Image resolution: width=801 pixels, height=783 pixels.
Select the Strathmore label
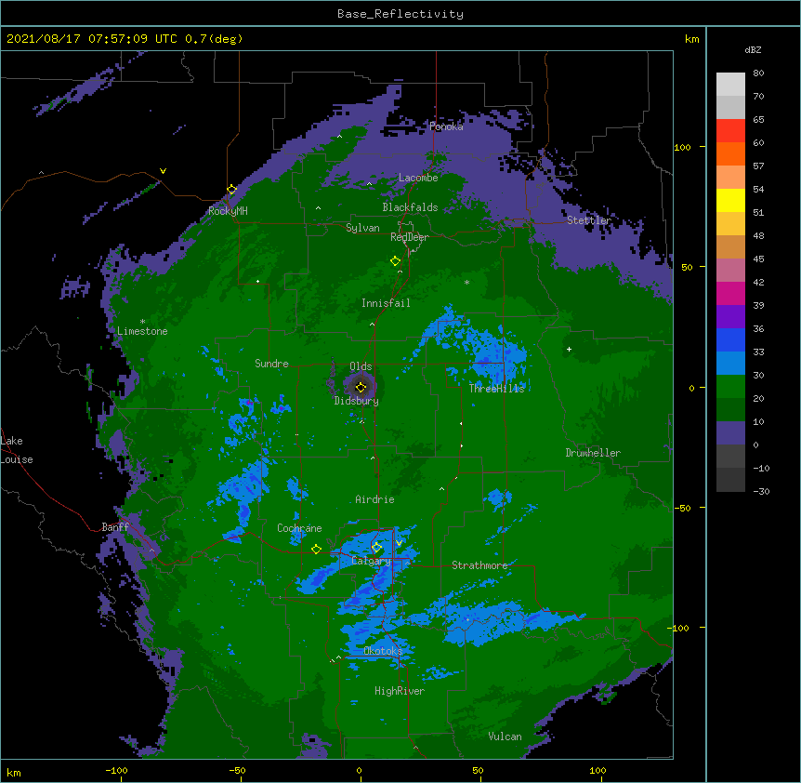click(x=479, y=565)
